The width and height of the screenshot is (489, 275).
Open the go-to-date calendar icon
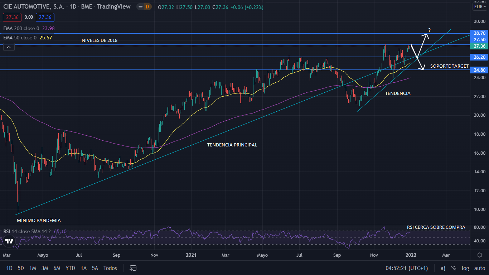133,268
